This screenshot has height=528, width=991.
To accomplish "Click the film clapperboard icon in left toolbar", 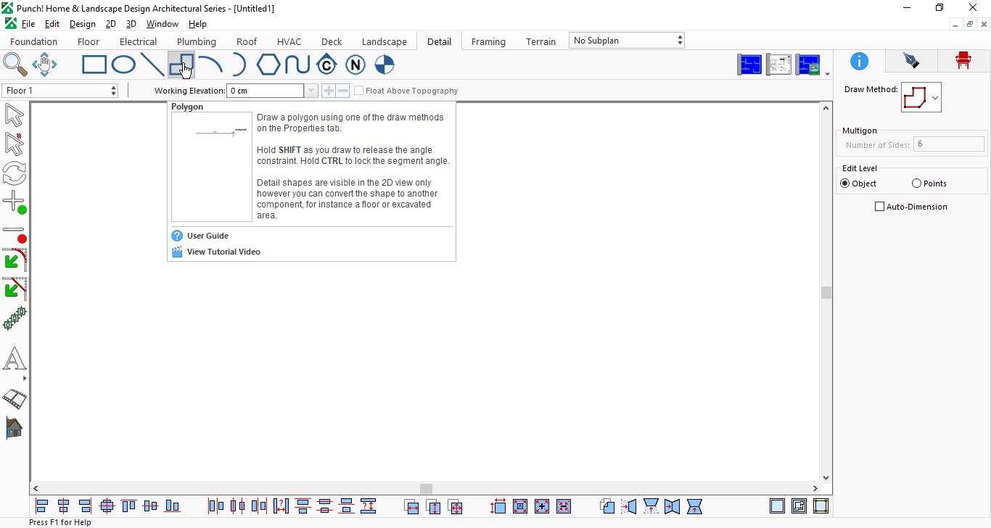I will click(x=15, y=398).
